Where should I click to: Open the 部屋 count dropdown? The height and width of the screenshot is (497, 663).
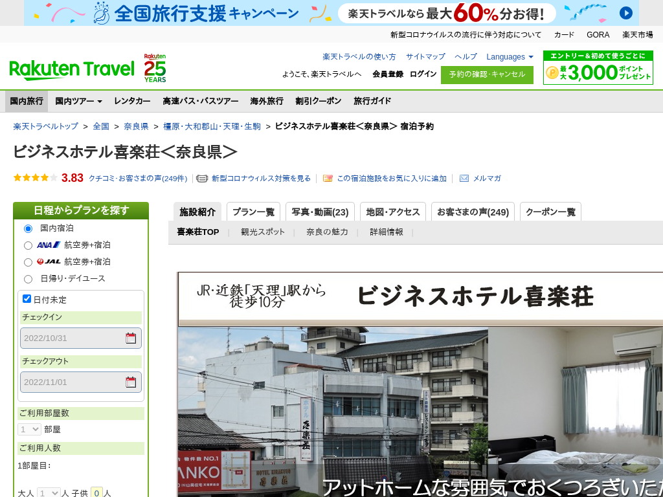[x=29, y=430]
